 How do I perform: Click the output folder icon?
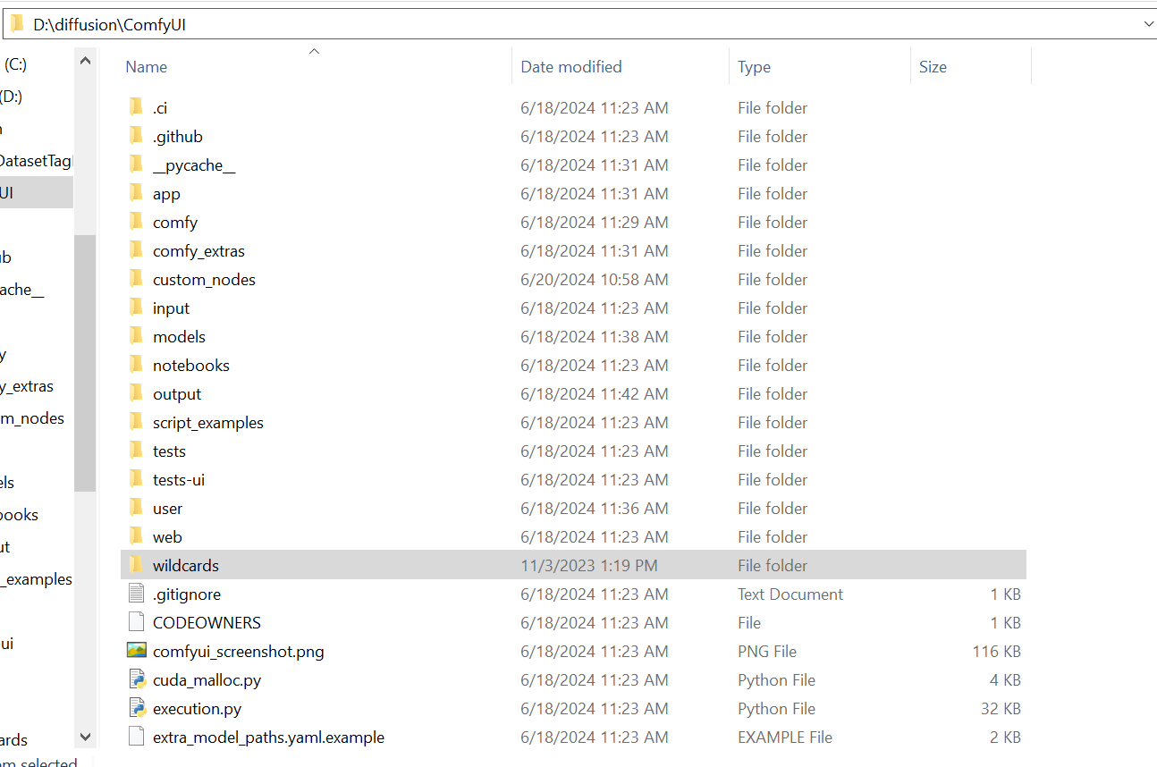pyautogui.click(x=136, y=393)
